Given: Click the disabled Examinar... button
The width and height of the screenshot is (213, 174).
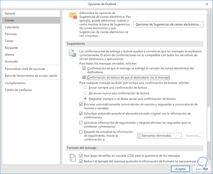Looking at the screenshot, I should click(x=194, y=136).
